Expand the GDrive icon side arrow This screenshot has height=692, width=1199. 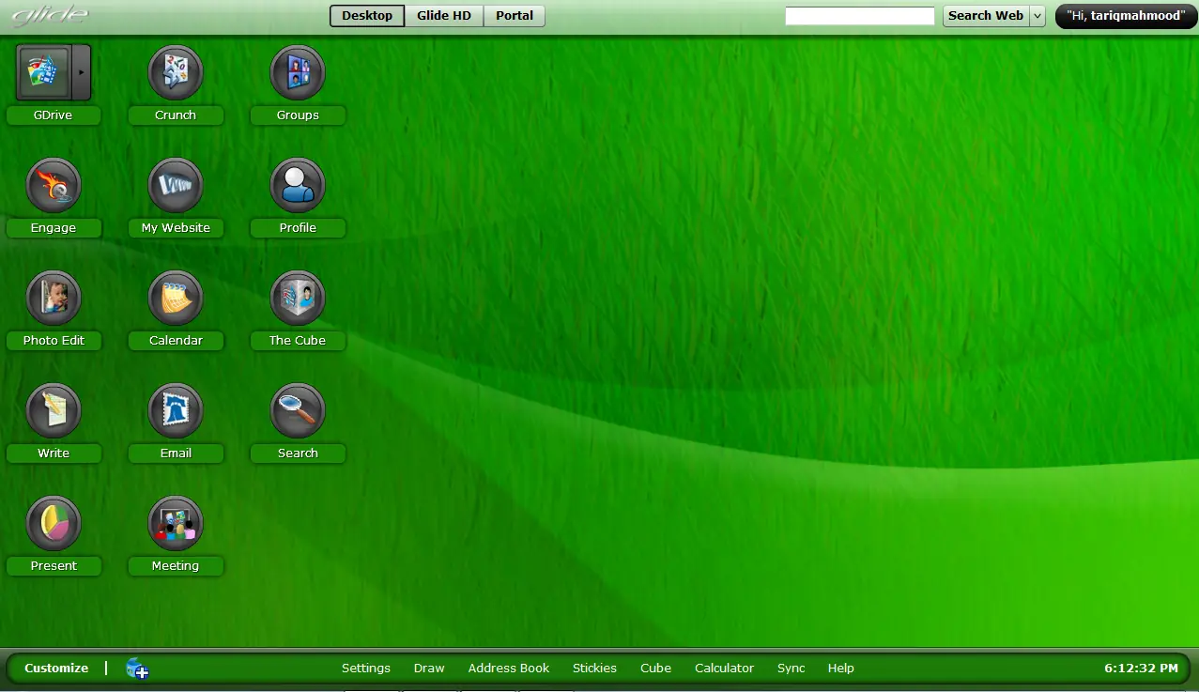pos(82,72)
